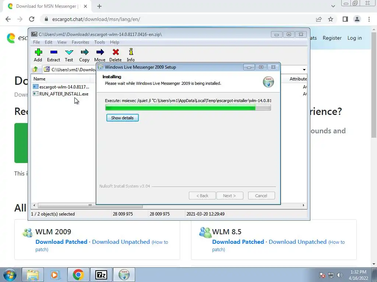Image resolution: width=377 pixels, height=282 pixels.
Task: Click the Cancel button in Setup
Action: [261, 196]
